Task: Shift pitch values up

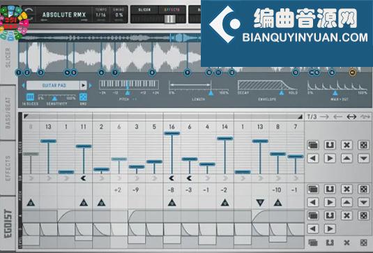Action: (x=347, y=202)
